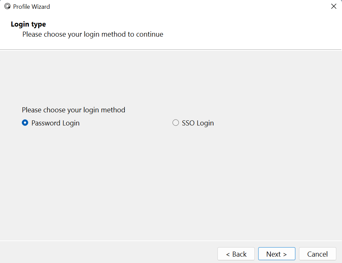
Task: Choose the SSO Login radio button
Action: click(x=176, y=123)
